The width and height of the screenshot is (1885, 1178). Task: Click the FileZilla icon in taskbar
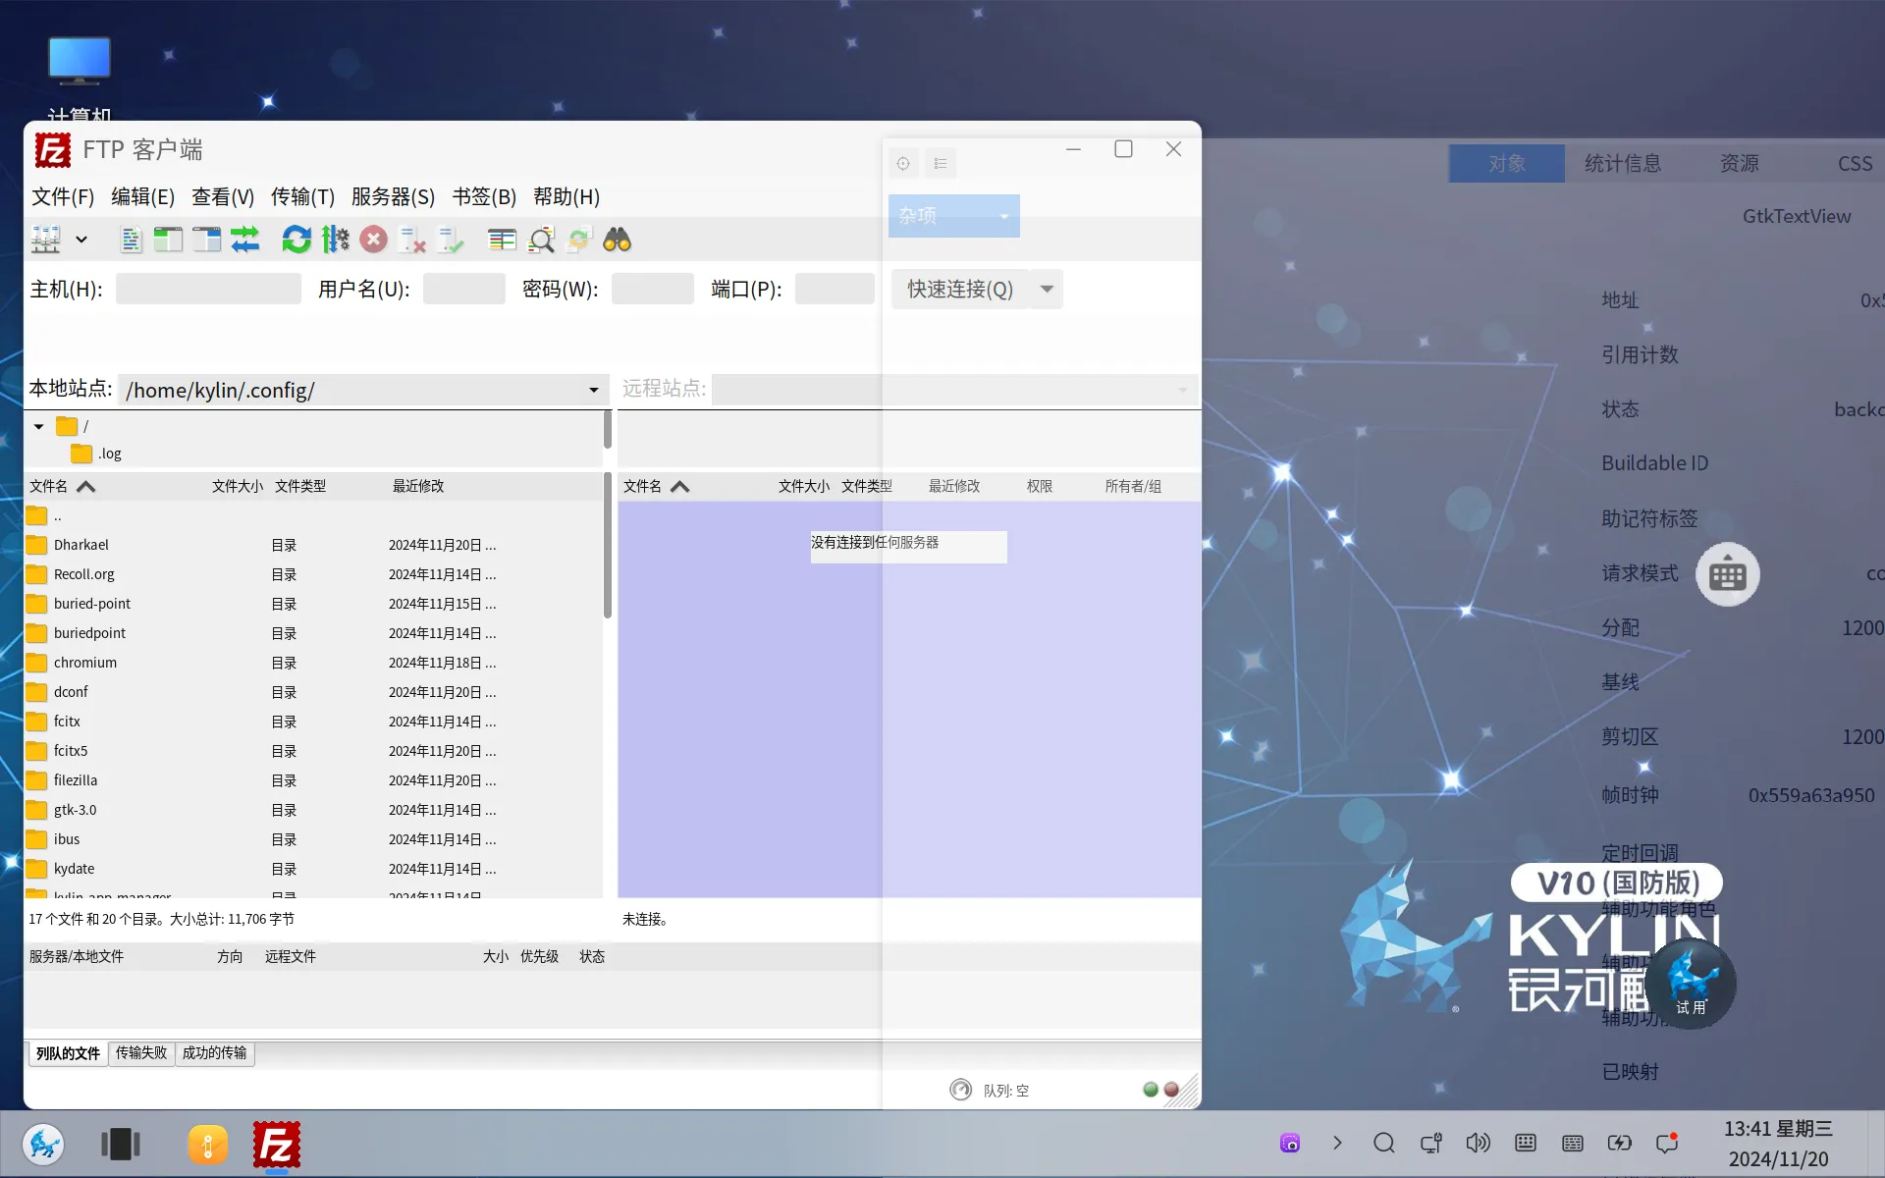[x=277, y=1145]
